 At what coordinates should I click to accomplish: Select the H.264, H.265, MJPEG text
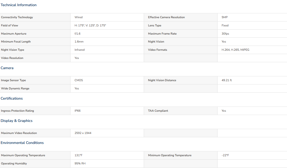(235, 50)
